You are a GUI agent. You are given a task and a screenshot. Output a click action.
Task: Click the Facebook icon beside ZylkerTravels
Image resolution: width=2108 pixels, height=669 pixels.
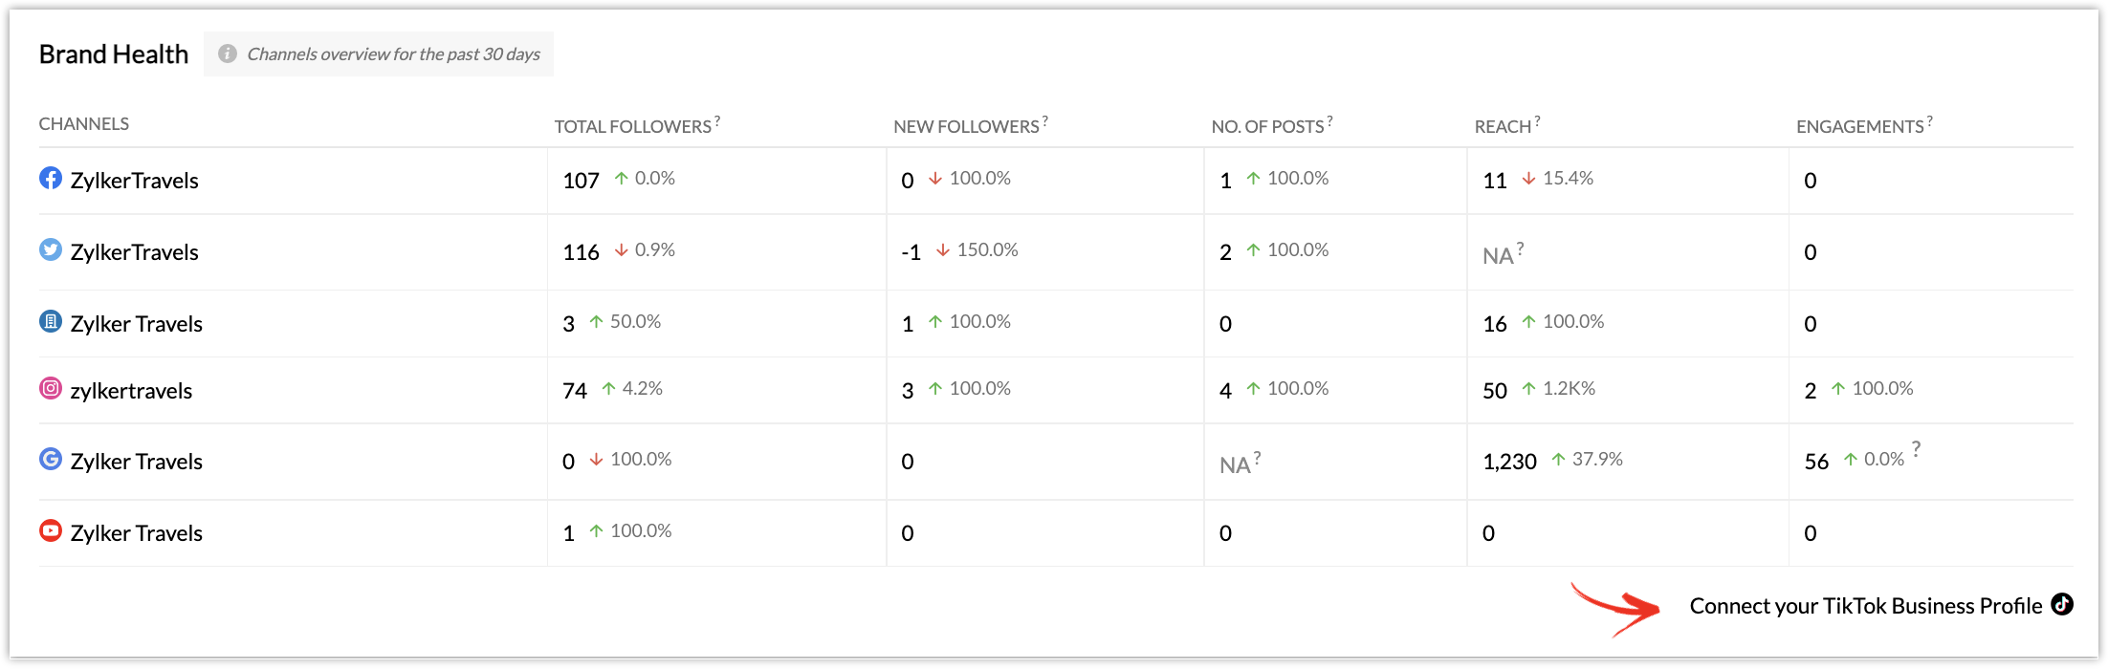pos(51,179)
